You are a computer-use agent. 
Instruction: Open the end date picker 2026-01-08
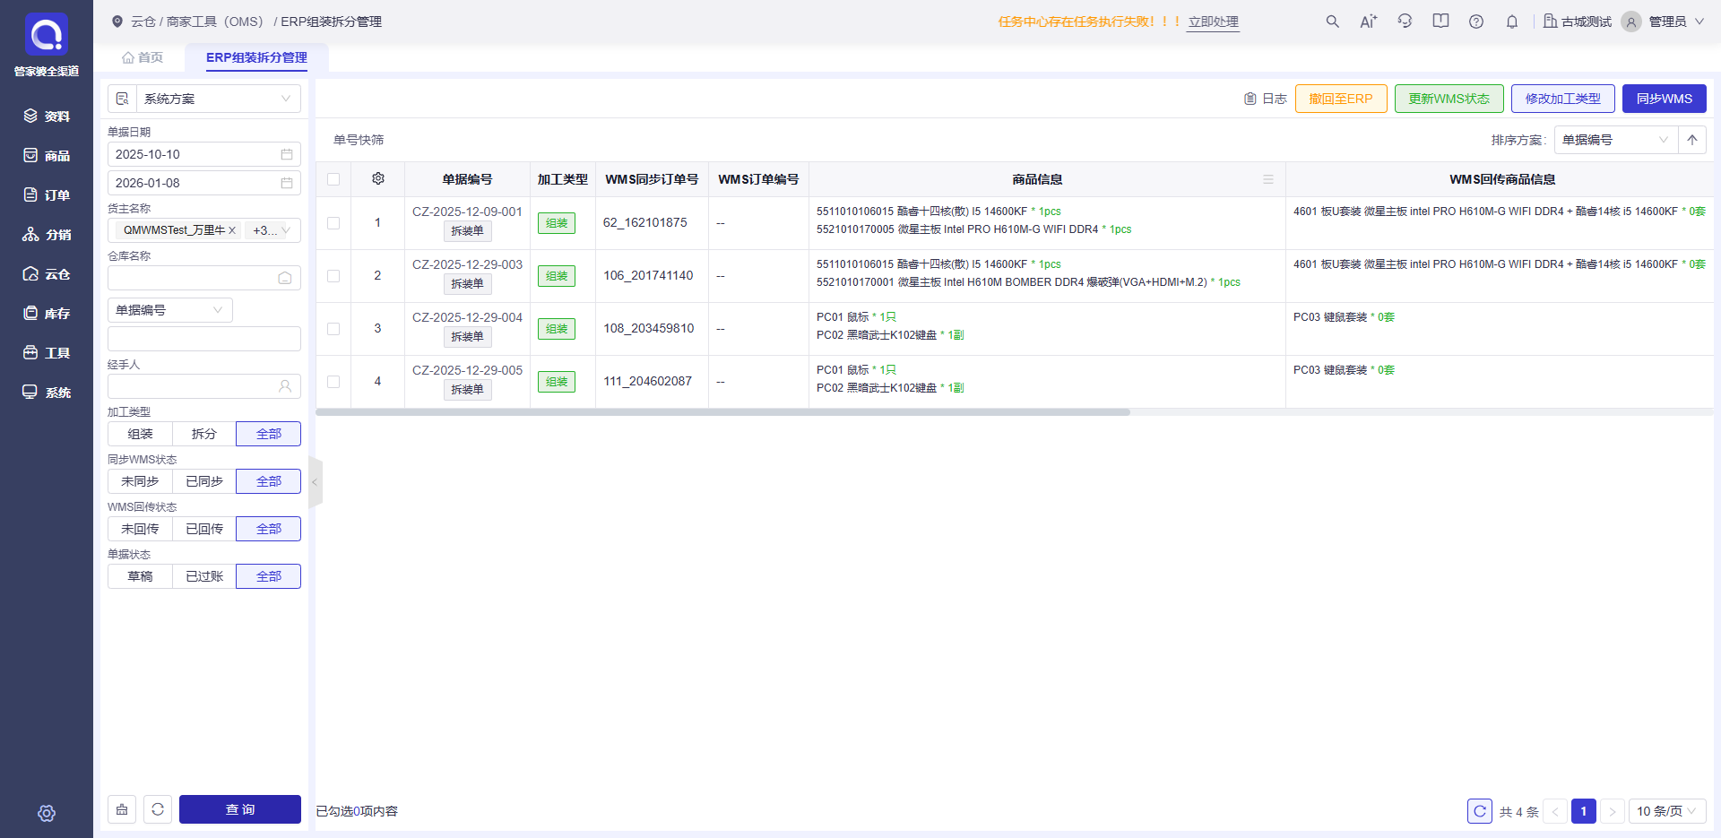point(204,183)
